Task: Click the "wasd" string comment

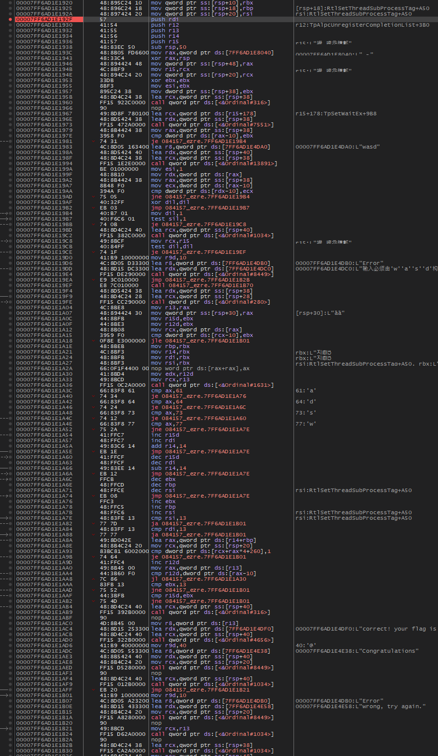Action: coord(337,147)
